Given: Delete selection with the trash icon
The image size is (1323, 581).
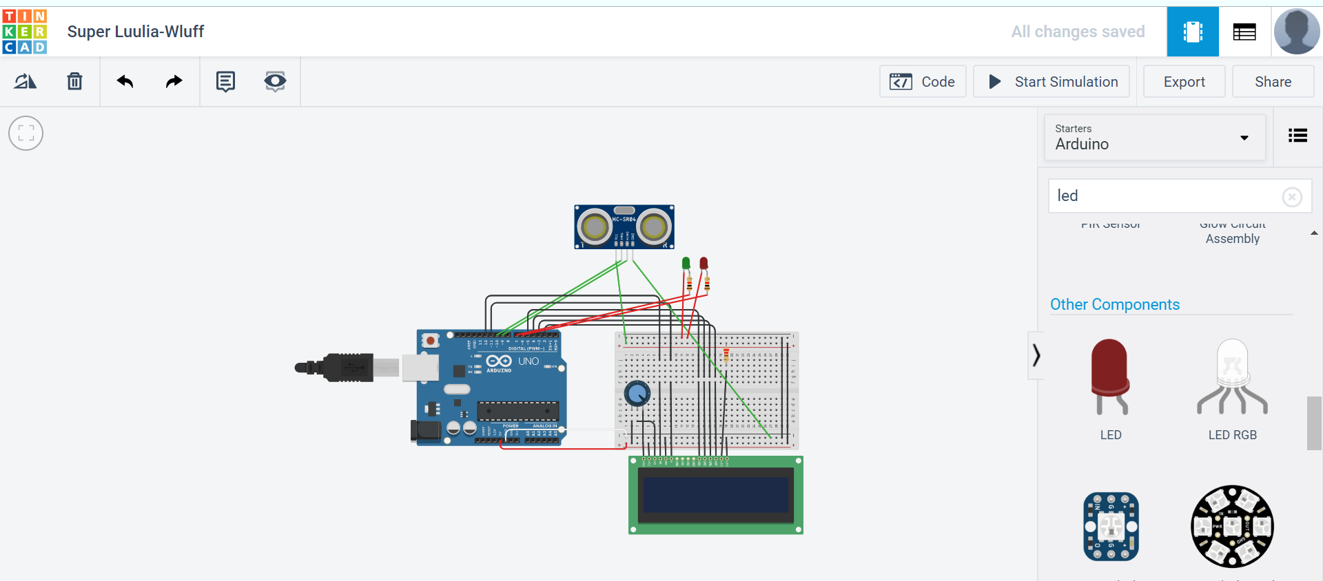Looking at the screenshot, I should 74,81.
